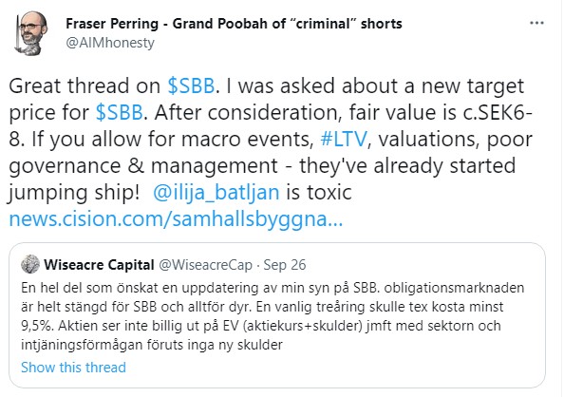The image size is (564, 397).
Task: Open Fraser Perring display name profile
Action: (234, 24)
